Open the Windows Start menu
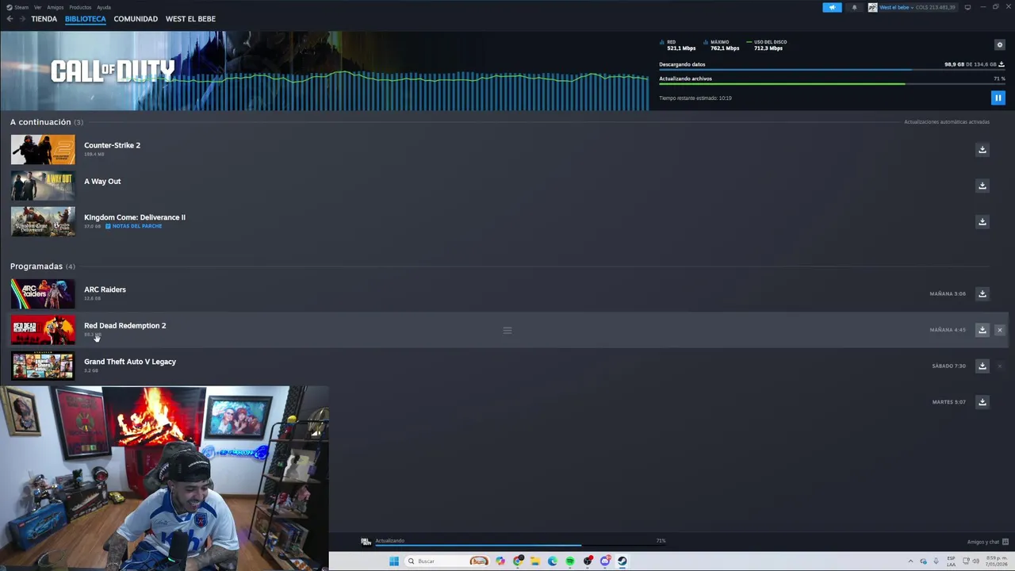 pyautogui.click(x=394, y=561)
